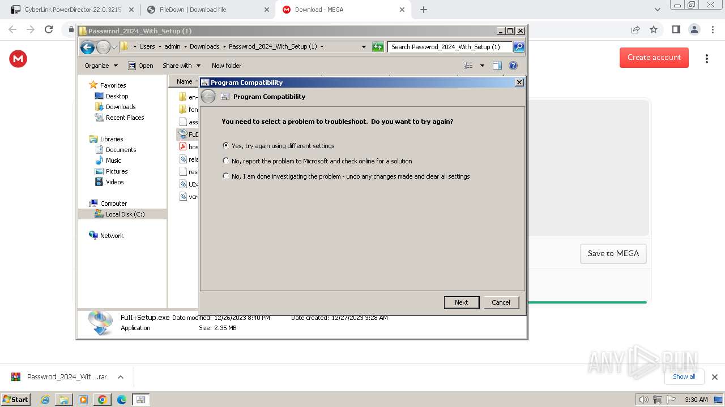Click the Open toolbar button
This screenshot has width=725, height=407.
pos(140,66)
